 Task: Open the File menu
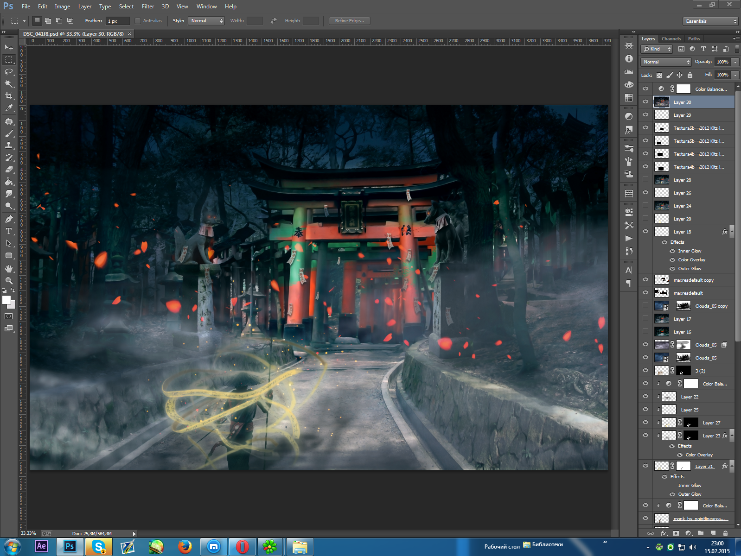pyautogui.click(x=26, y=6)
